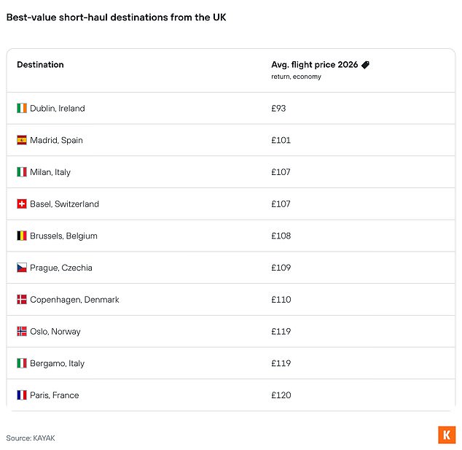
Task: Click the Spain flag icon
Action: coord(22,140)
